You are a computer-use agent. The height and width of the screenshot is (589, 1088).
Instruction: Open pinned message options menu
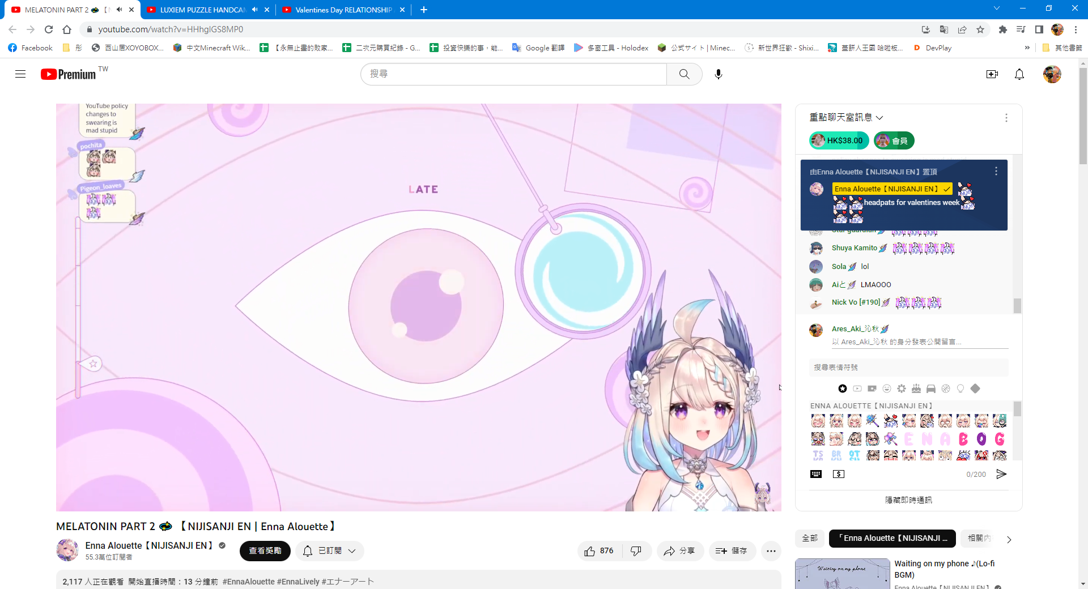996,171
